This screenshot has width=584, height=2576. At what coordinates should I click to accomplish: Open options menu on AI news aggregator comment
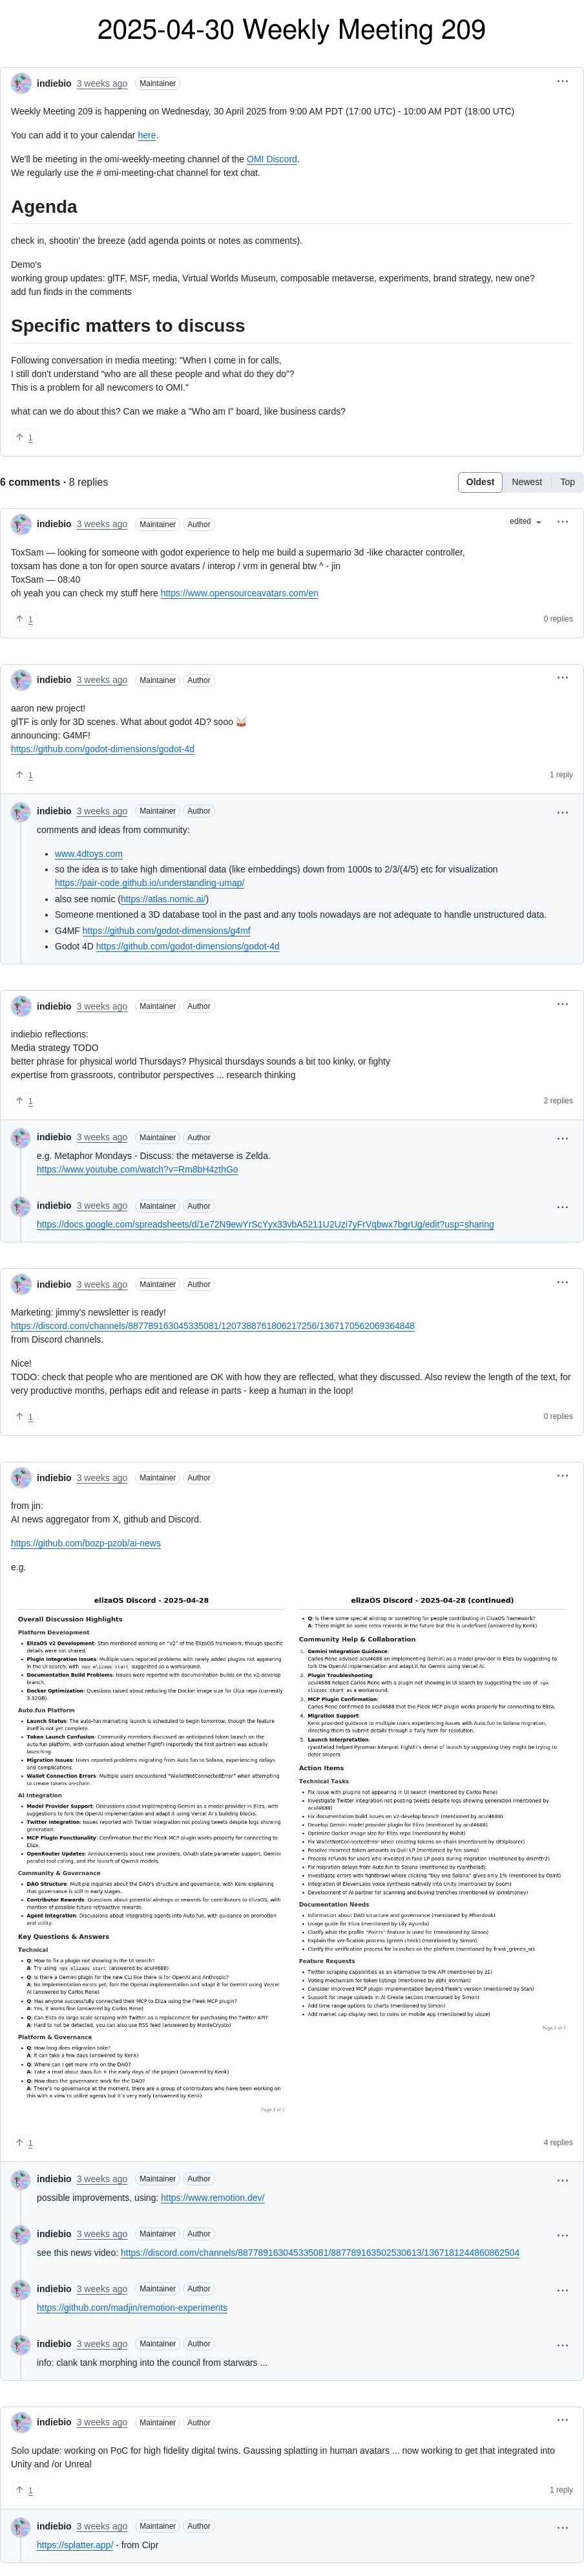pos(562,1476)
